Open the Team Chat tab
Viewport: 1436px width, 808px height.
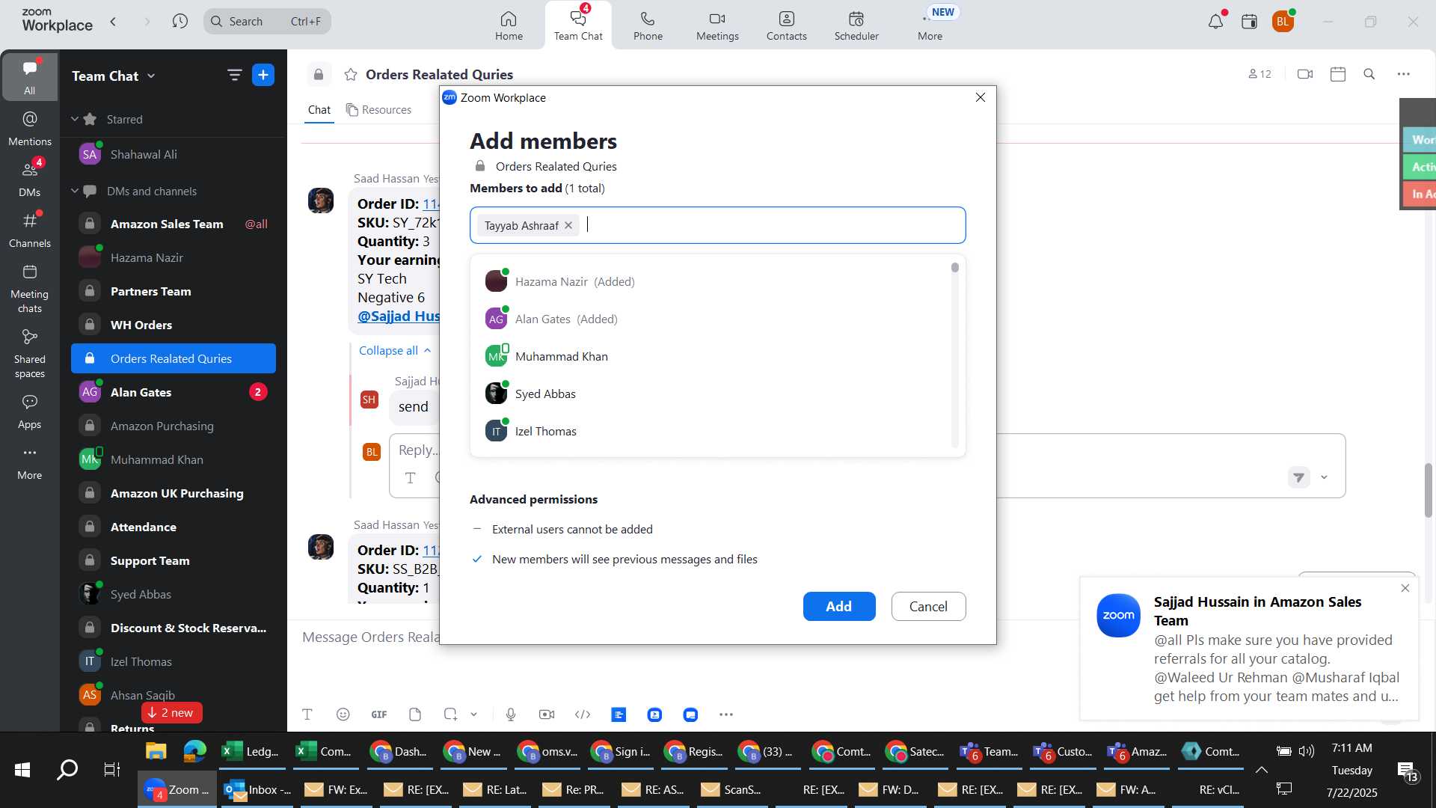(x=578, y=25)
